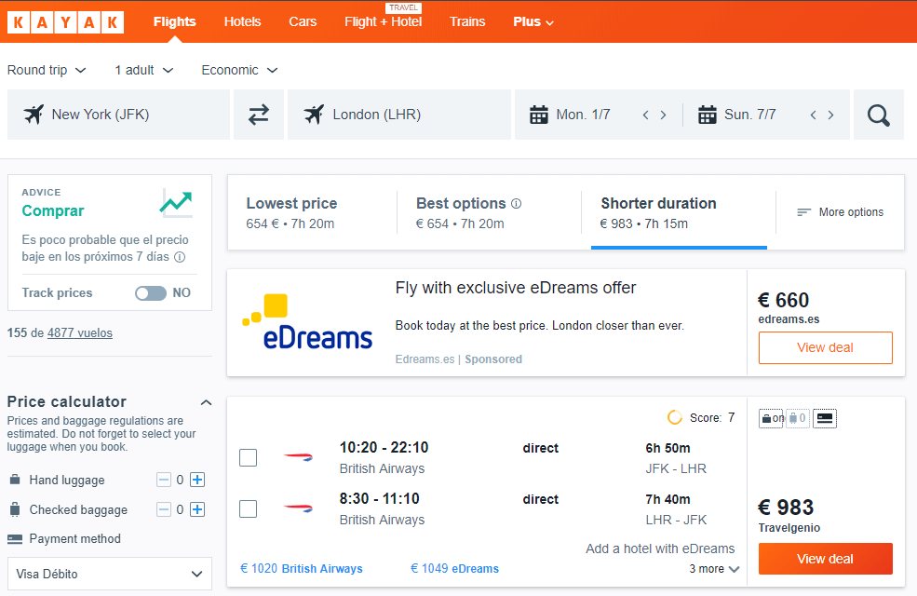The width and height of the screenshot is (917, 596).
Task: Click Add a hotel with eDreams
Action: (x=660, y=549)
